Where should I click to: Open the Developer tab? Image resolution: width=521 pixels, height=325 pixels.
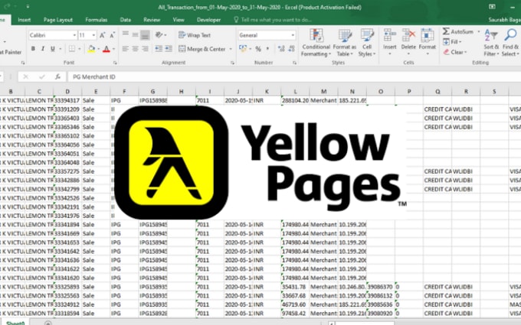tap(208, 20)
